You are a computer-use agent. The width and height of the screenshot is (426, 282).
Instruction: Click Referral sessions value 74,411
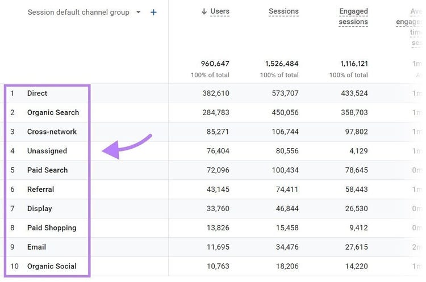287,189
